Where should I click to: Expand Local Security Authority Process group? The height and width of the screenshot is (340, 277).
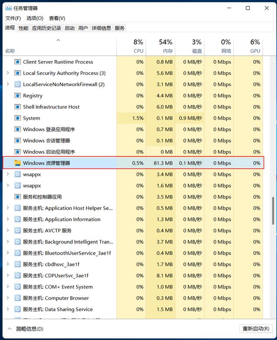coord(8,73)
